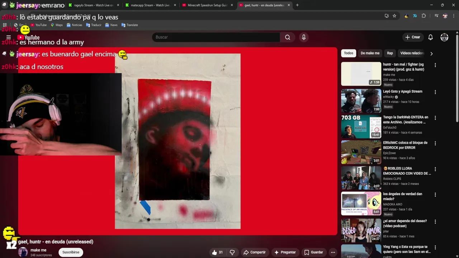The image size is (459, 258).
Task: Open the Translate bookmark
Action: click(x=129, y=25)
